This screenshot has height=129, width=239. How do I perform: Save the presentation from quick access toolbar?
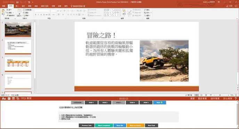pos(17,2)
